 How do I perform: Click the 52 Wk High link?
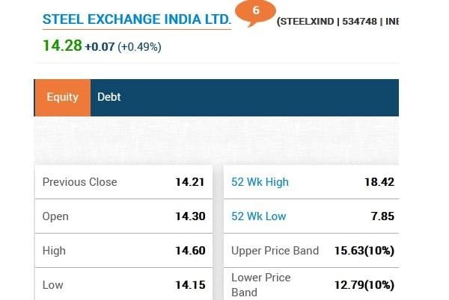[260, 182]
